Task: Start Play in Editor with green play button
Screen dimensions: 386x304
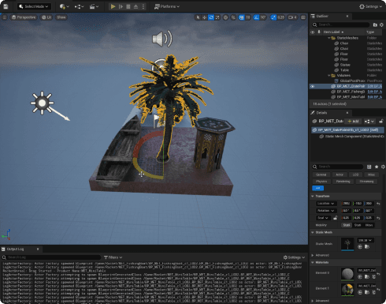Action: coord(113,6)
